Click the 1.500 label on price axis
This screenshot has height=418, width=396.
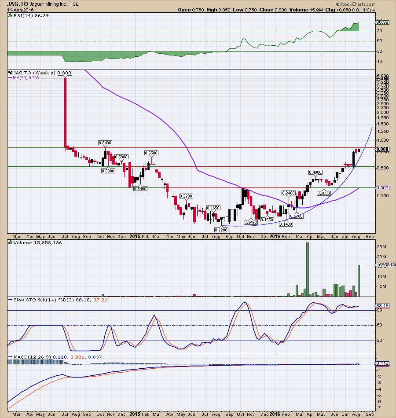point(382,124)
